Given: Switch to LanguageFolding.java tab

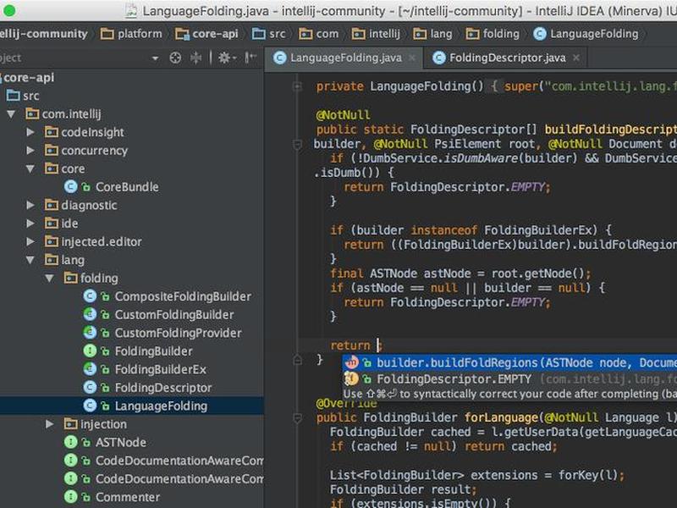Looking at the screenshot, I should click(x=346, y=58).
